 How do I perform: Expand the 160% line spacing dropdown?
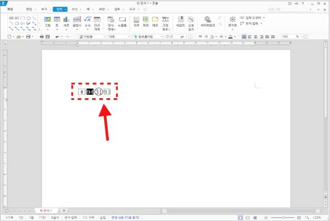pyautogui.click(x=302, y=37)
